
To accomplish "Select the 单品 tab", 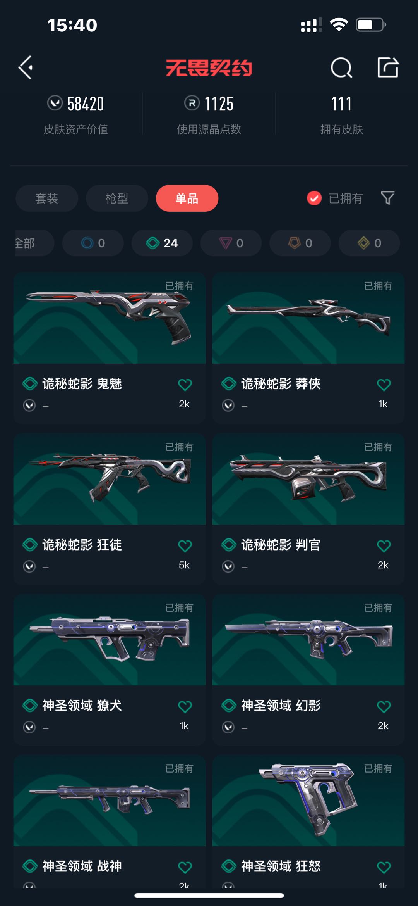I will point(187,198).
